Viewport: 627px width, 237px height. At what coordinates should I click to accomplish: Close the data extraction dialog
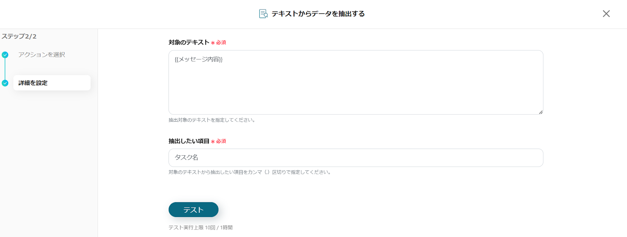click(606, 14)
